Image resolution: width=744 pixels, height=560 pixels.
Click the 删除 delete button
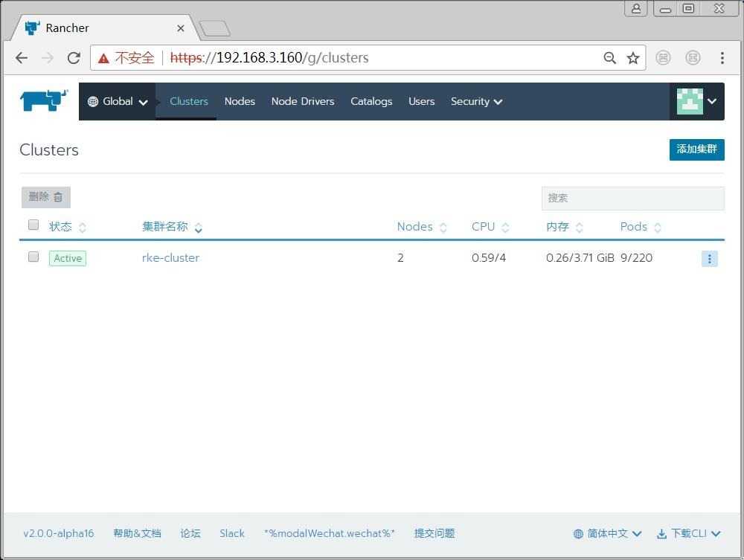click(x=46, y=197)
